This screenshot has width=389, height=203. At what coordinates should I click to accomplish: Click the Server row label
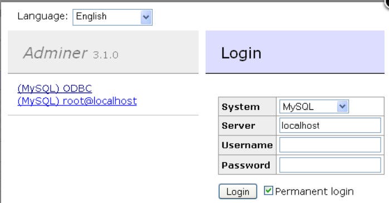tap(239, 125)
